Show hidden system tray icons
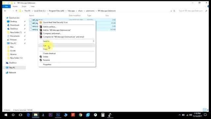Image resolution: width=211 pixels, height=119 pixels. [179, 115]
